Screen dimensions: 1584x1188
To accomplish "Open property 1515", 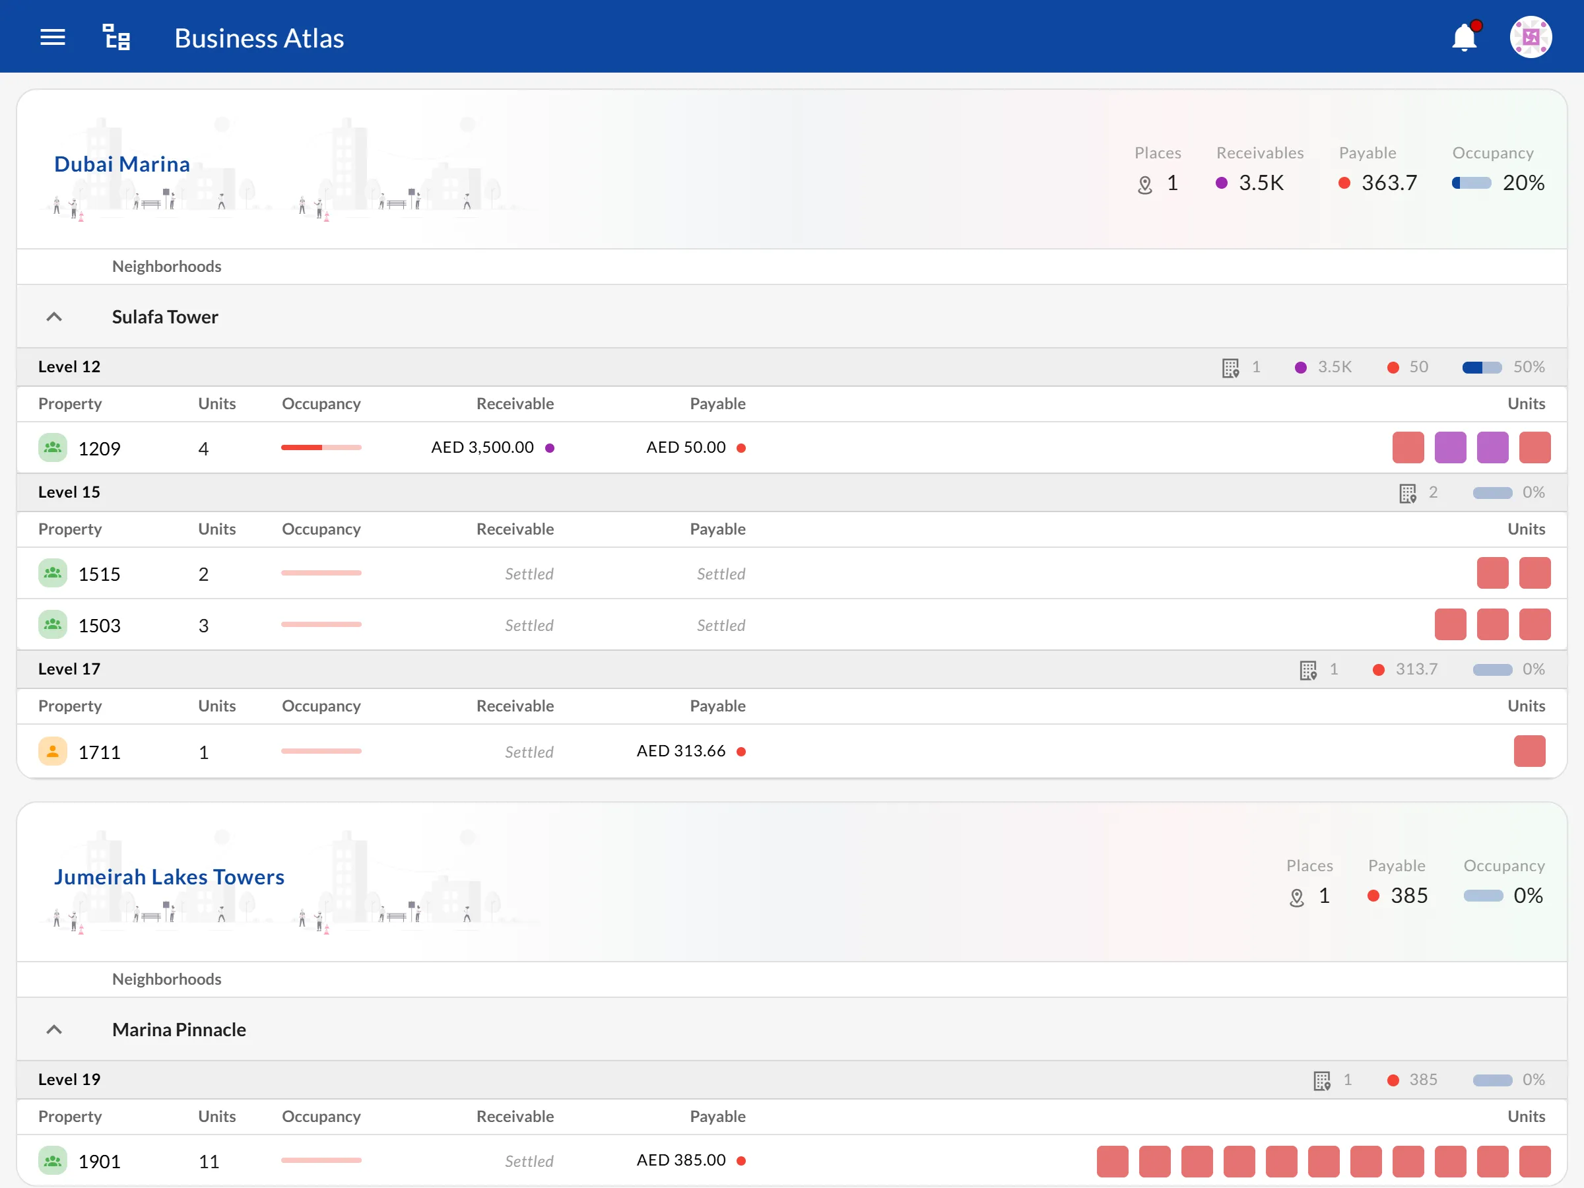I will click(x=99, y=574).
